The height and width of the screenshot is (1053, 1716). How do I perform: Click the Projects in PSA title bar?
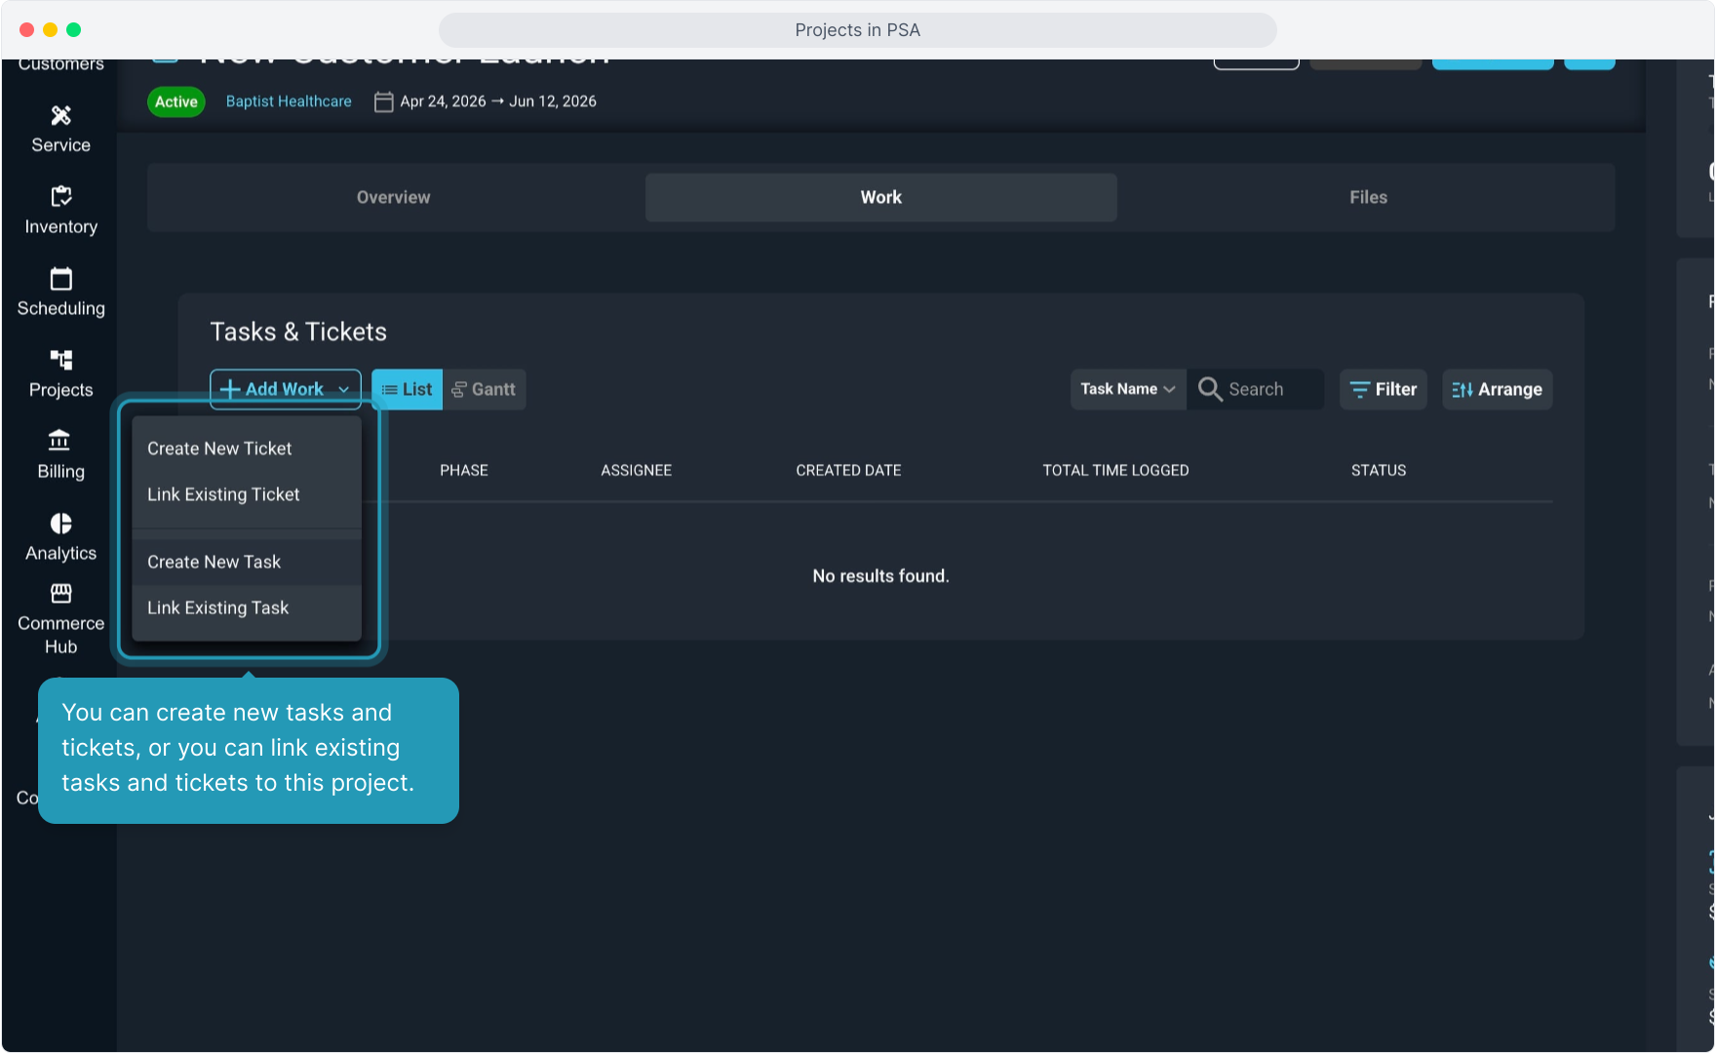tap(858, 30)
